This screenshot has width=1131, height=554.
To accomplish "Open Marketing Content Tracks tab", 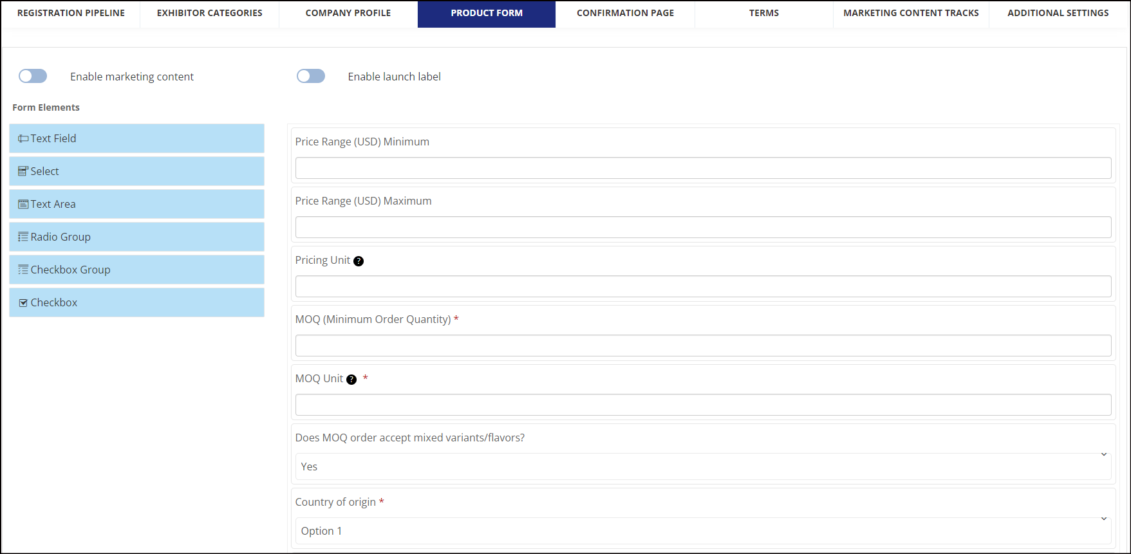I will tap(911, 14).
